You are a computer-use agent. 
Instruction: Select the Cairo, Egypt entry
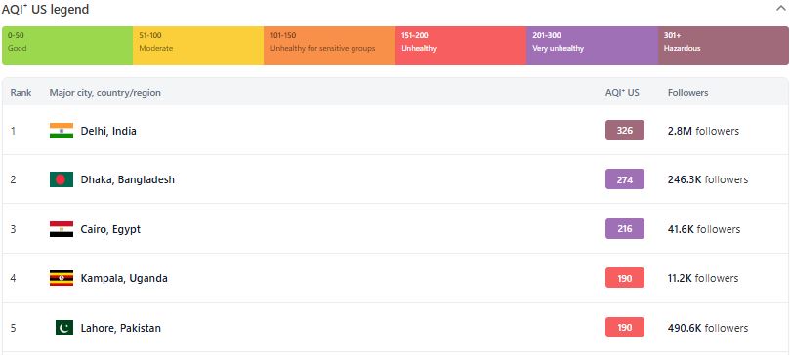(110, 229)
